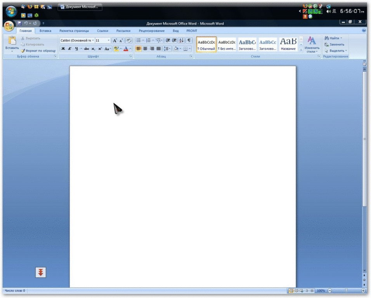Apply subscript formatting (x₂)

point(93,49)
